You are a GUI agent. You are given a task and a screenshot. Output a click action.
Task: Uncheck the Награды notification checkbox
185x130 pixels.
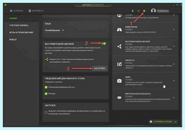tap(46, 94)
